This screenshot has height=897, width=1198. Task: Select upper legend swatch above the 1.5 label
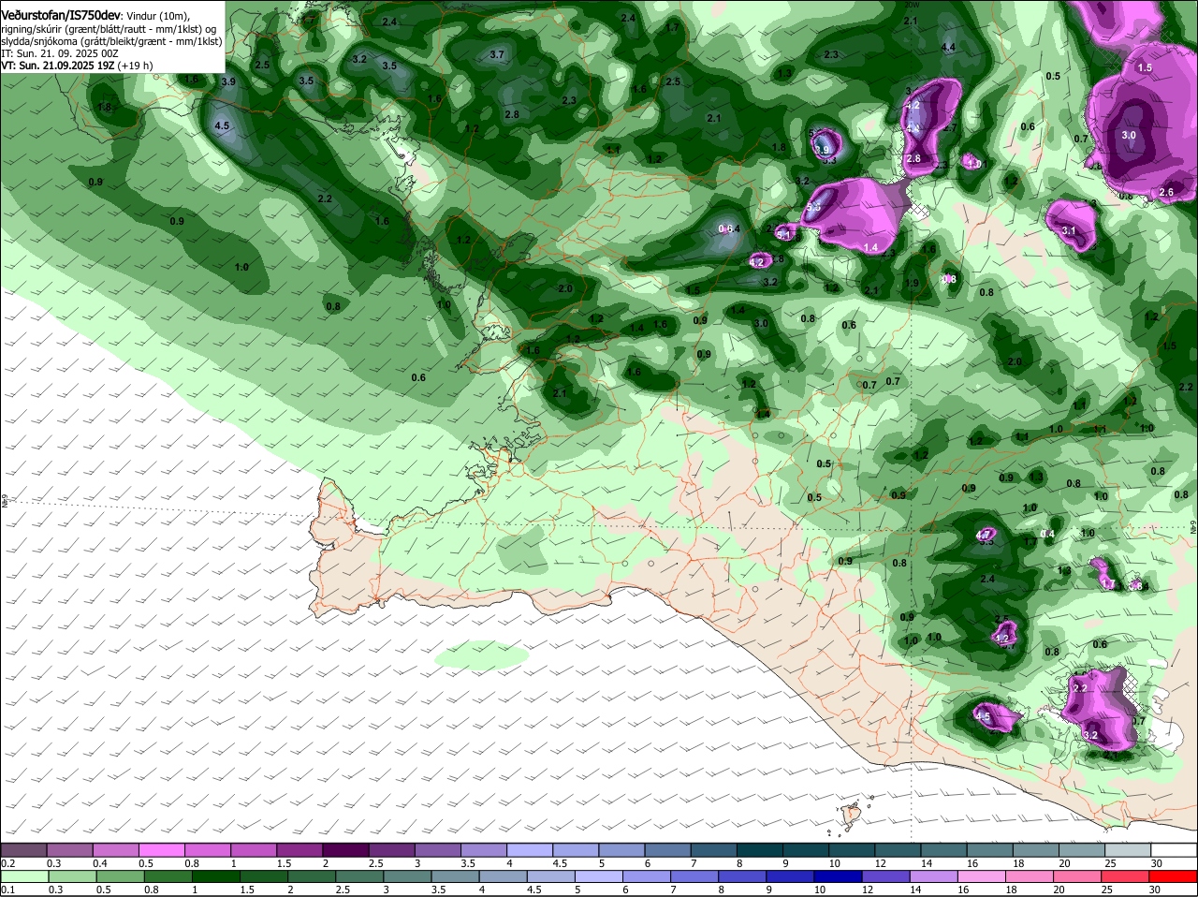(299, 849)
